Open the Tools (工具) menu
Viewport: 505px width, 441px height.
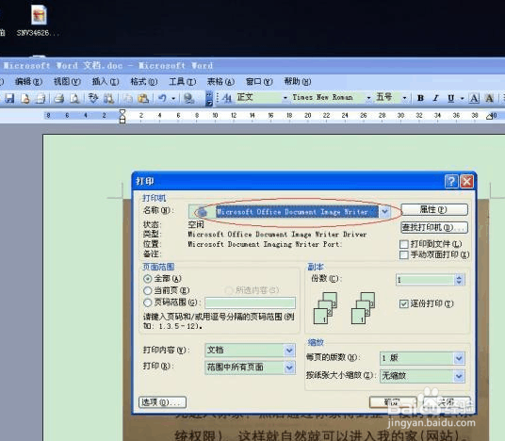click(182, 81)
